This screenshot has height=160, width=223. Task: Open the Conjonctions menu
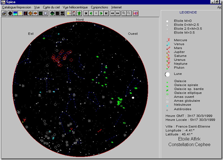[x=99, y=7]
